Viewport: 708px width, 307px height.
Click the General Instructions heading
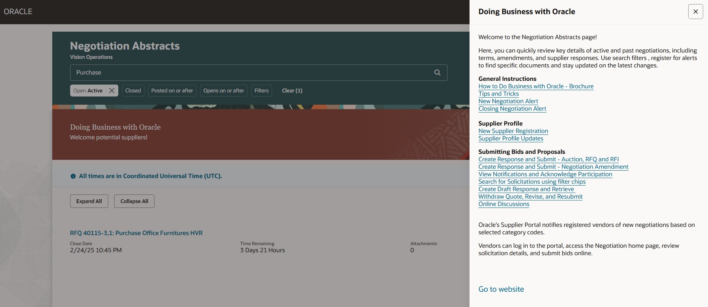tap(507, 79)
